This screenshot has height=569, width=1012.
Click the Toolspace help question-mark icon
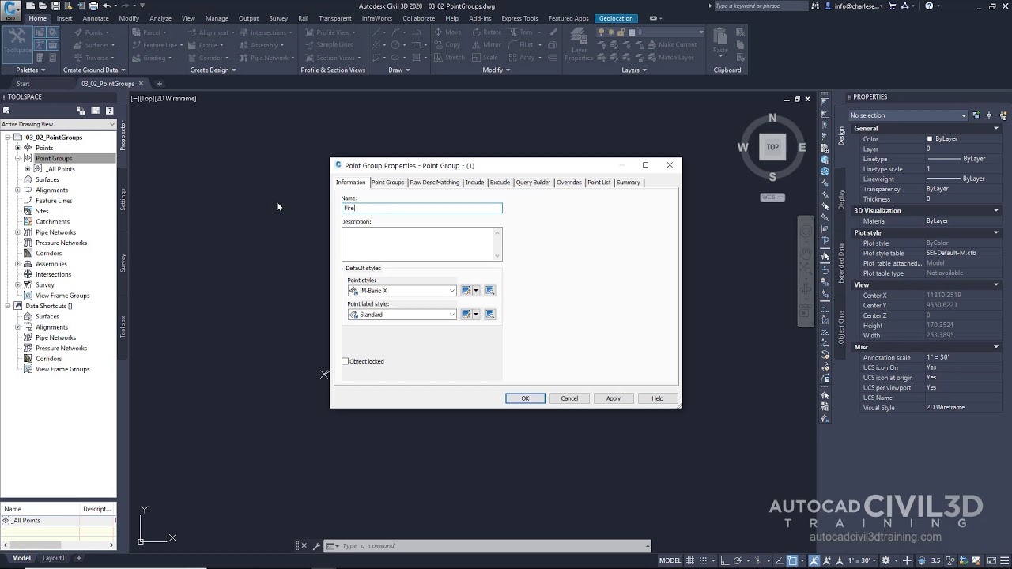click(x=109, y=111)
